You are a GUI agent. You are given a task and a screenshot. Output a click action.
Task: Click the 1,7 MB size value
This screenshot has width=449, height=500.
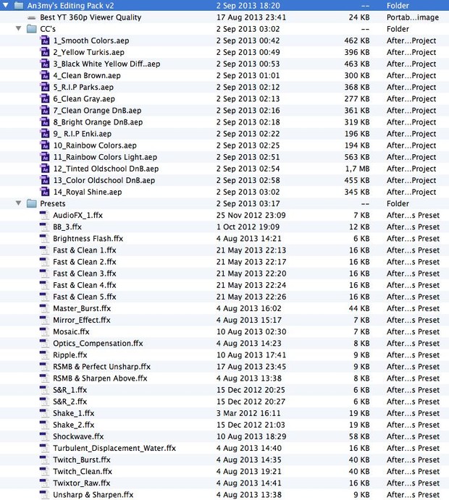coord(358,169)
